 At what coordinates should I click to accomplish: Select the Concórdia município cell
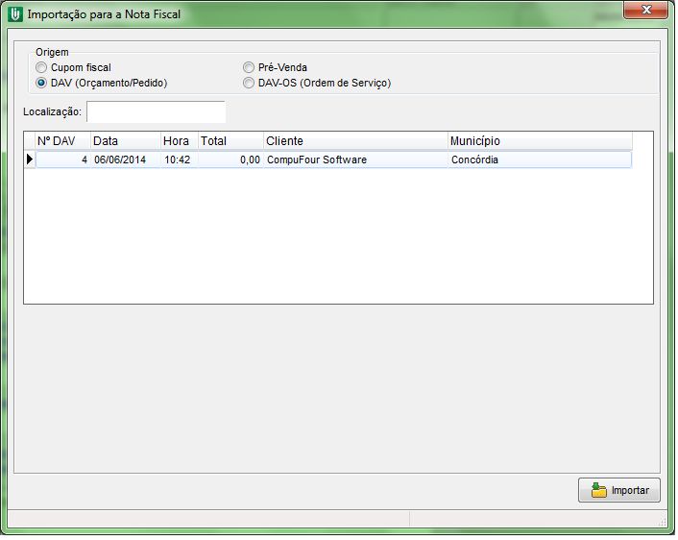(475, 160)
